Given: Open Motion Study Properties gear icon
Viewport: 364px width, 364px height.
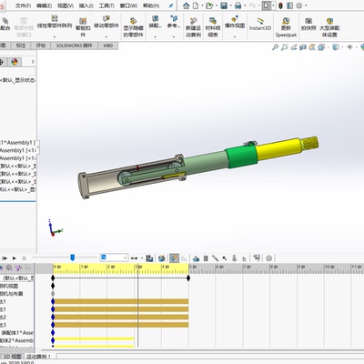Looking at the screenshot, I should coord(268,258).
